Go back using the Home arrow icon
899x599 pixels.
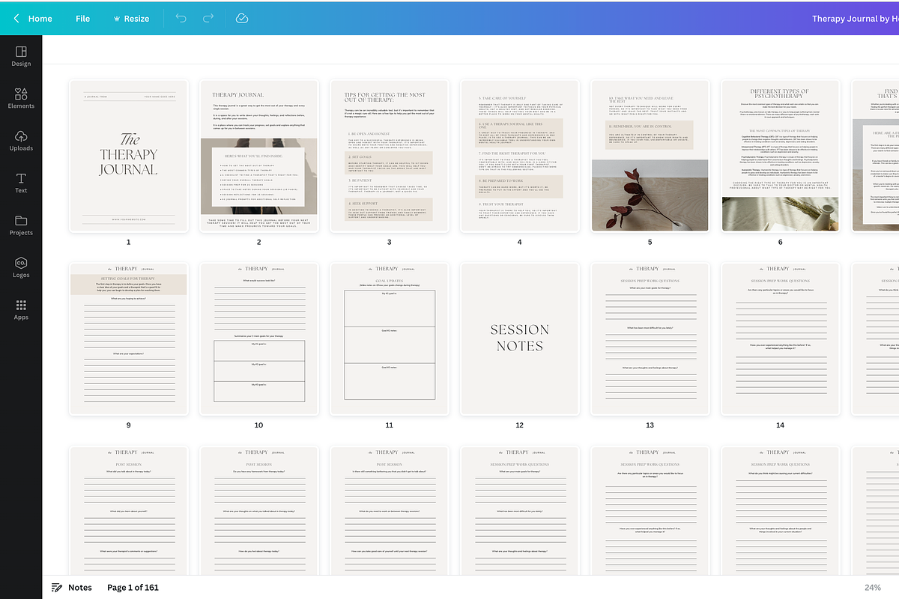click(16, 19)
